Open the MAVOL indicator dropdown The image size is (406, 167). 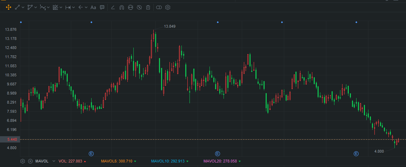coord(54,161)
